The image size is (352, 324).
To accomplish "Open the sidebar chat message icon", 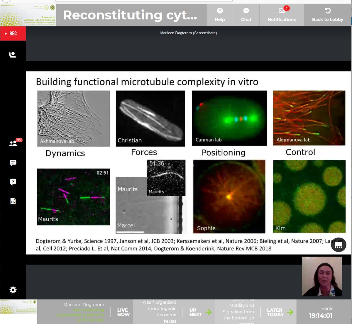I will point(13,163).
